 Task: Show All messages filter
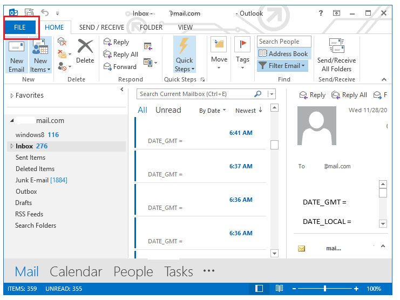(x=143, y=110)
